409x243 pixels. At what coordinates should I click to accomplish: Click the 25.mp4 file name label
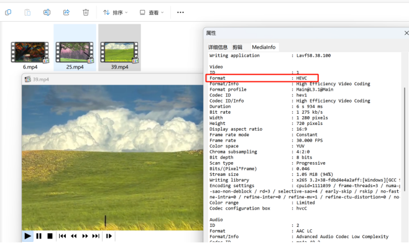click(x=75, y=67)
